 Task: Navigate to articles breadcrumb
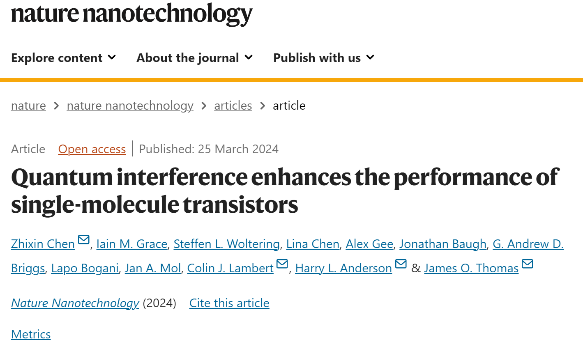click(x=233, y=106)
